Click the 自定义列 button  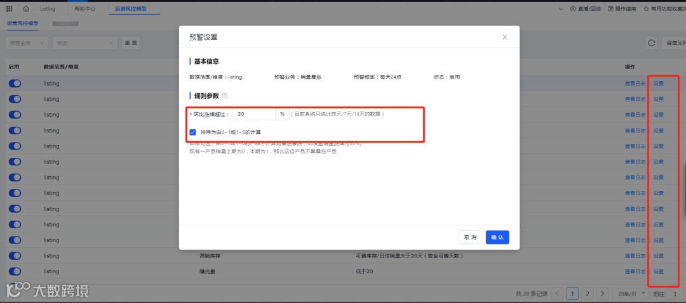coord(674,42)
